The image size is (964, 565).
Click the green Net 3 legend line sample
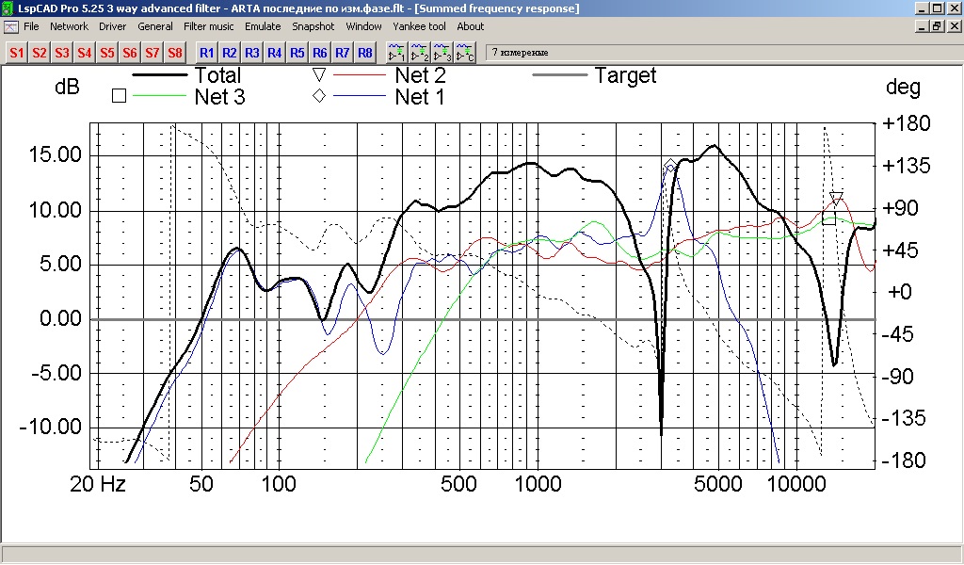pos(158,96)
